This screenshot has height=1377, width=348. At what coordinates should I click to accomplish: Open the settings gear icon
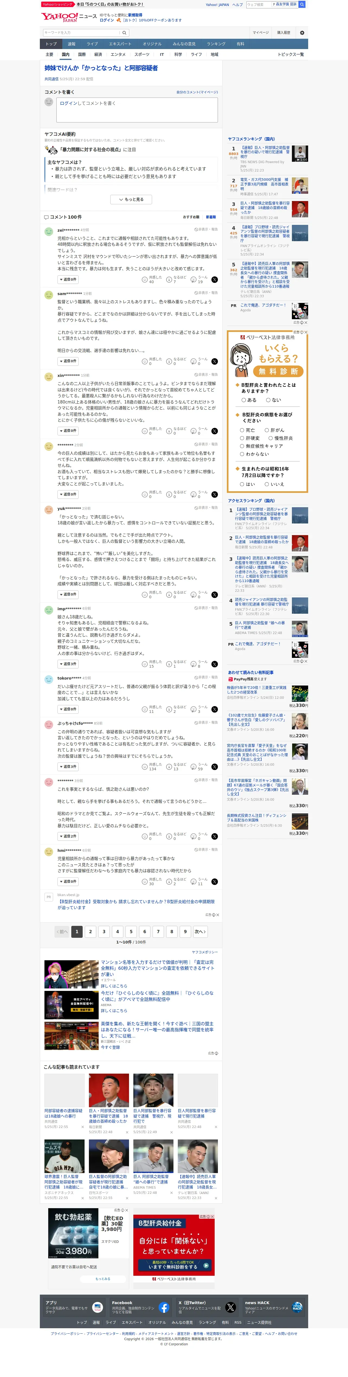pyautogui.click(x=302, y=33)
